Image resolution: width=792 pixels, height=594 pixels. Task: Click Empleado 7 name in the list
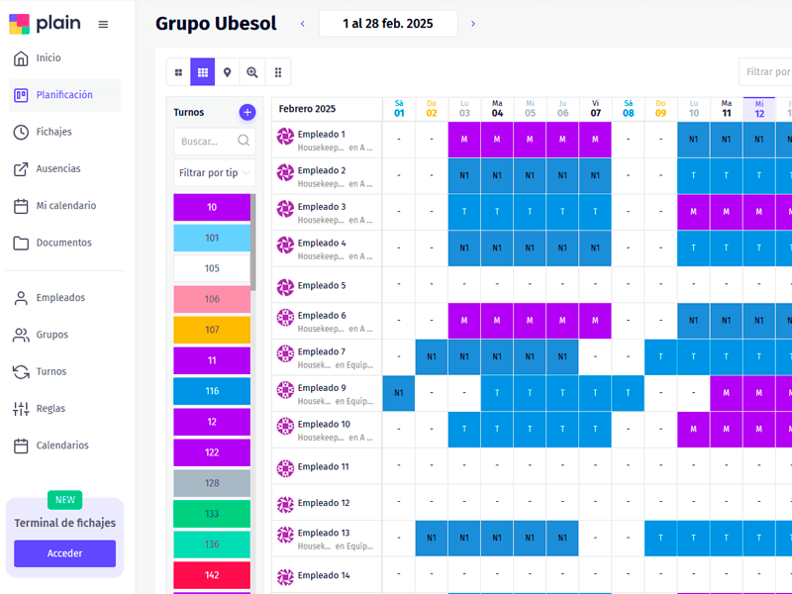322,351
